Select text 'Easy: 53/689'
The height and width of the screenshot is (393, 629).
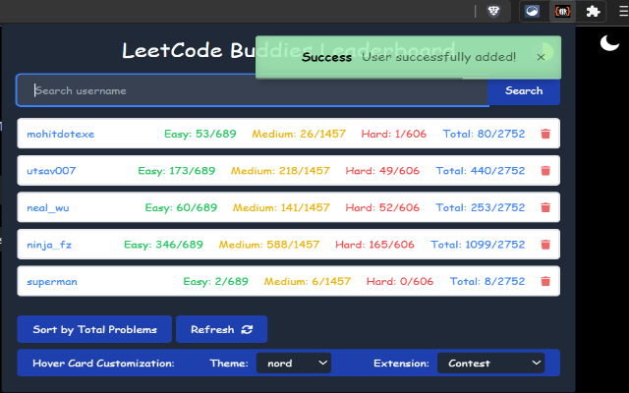click(200, 134)
